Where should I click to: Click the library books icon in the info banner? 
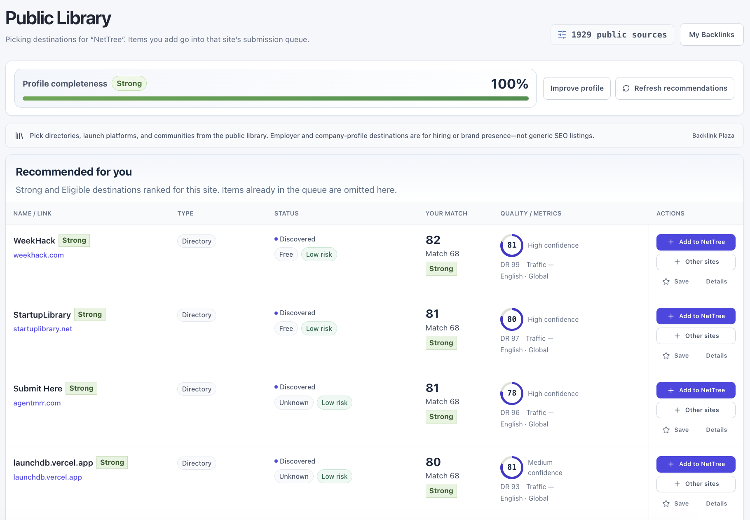[19, 136]
